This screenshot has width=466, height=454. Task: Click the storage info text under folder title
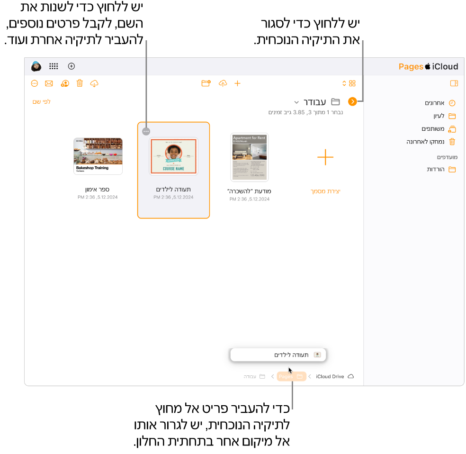[305, 112]
